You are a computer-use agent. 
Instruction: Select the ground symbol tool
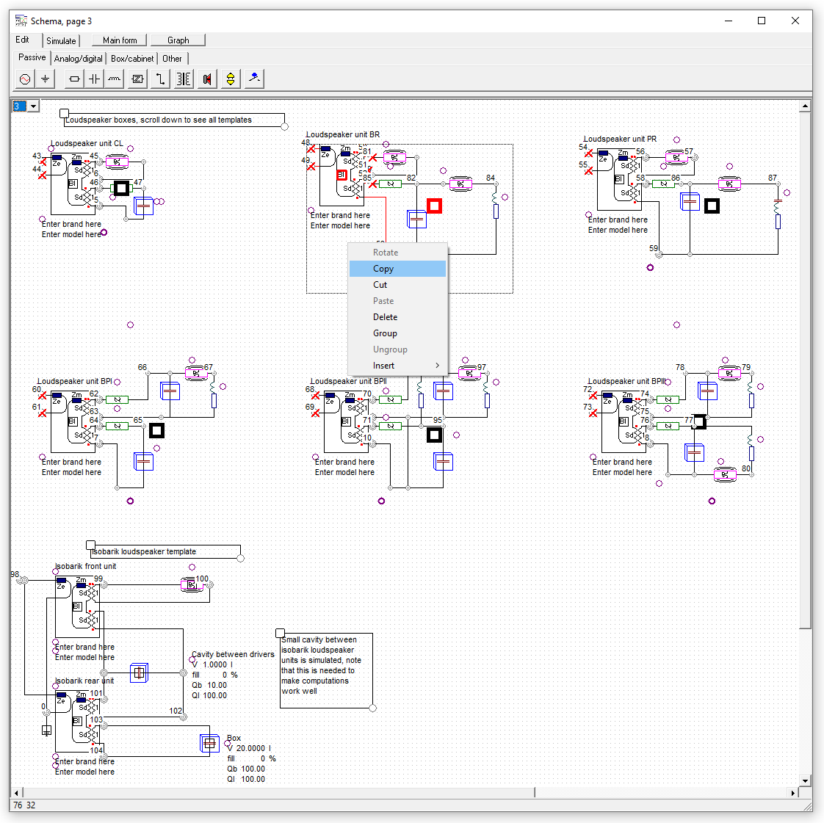click(x=46, y=79)
